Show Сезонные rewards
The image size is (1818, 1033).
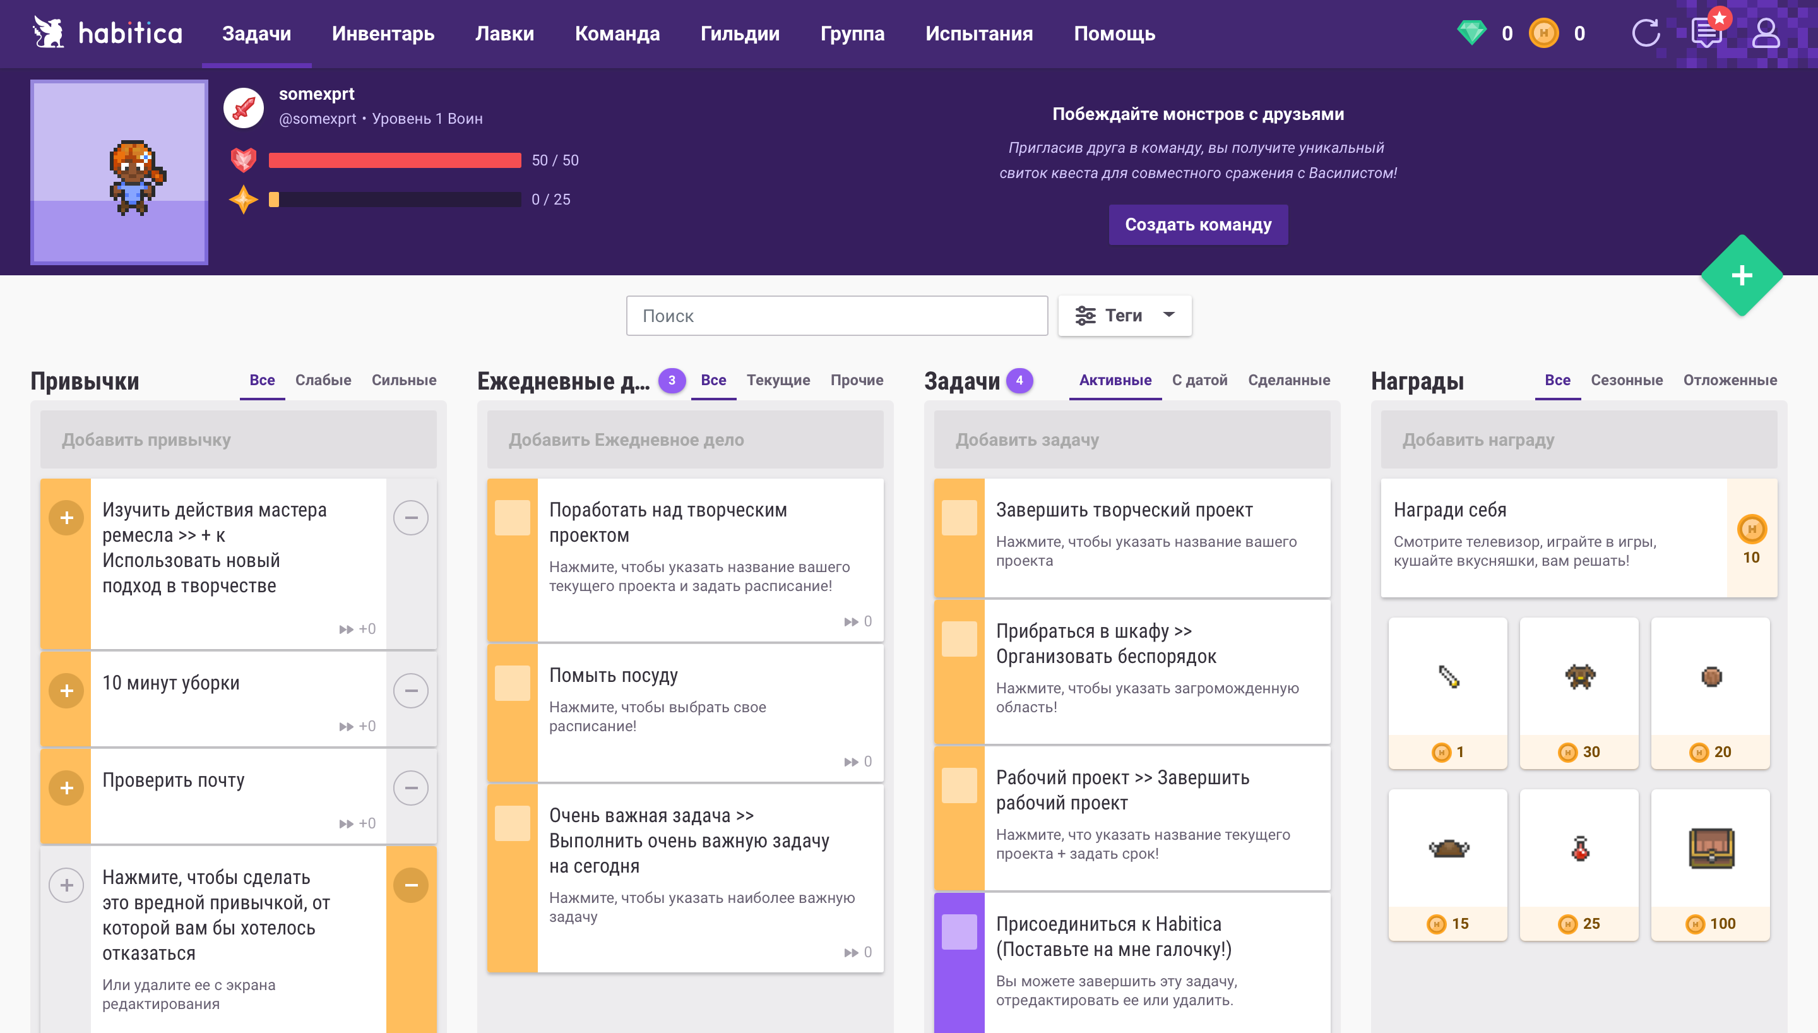(1627, 380)
